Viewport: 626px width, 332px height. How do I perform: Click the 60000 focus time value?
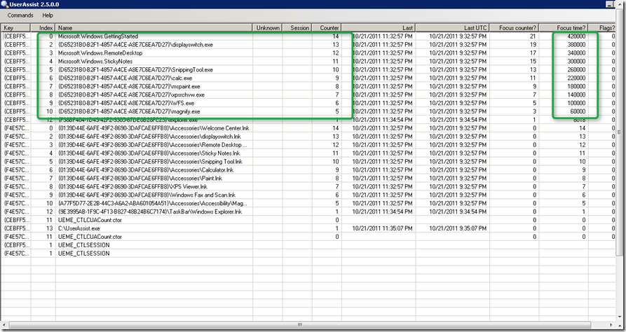tap(578, 111)
